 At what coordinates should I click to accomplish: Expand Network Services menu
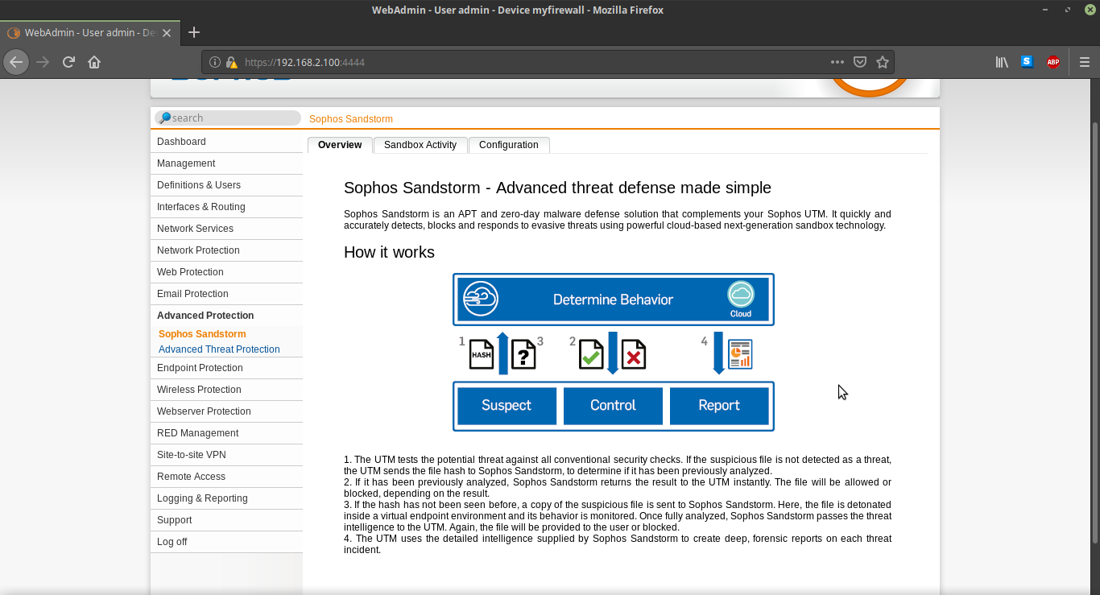226,229
